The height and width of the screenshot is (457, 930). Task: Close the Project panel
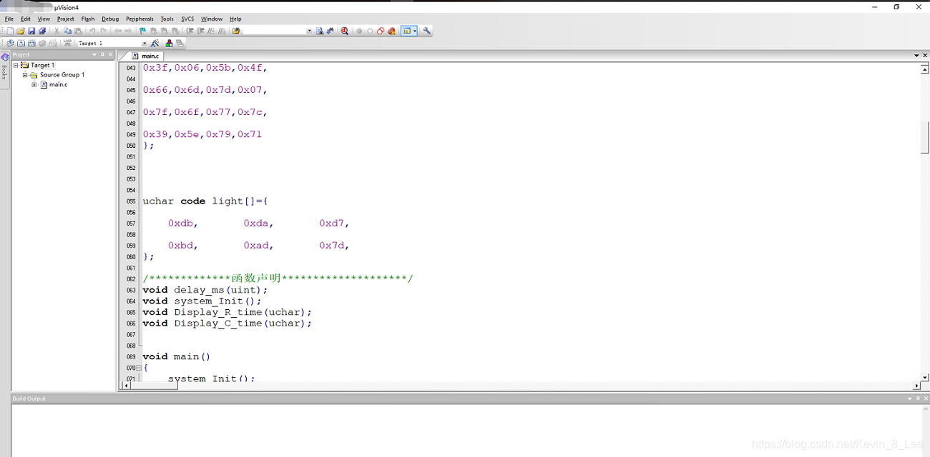110,54
